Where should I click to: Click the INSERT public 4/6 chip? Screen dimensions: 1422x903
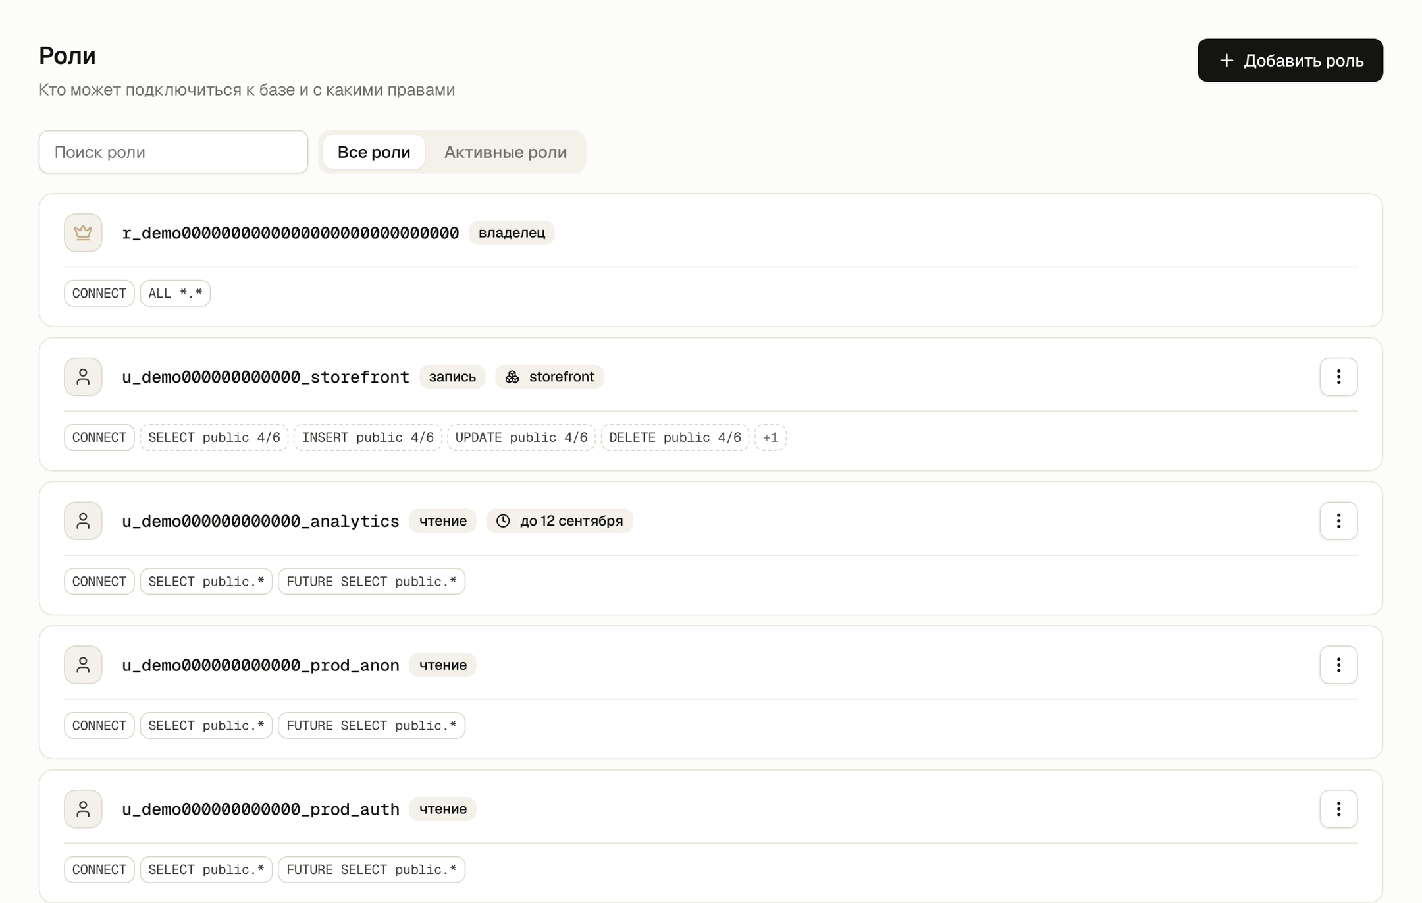tap(367, 437)
